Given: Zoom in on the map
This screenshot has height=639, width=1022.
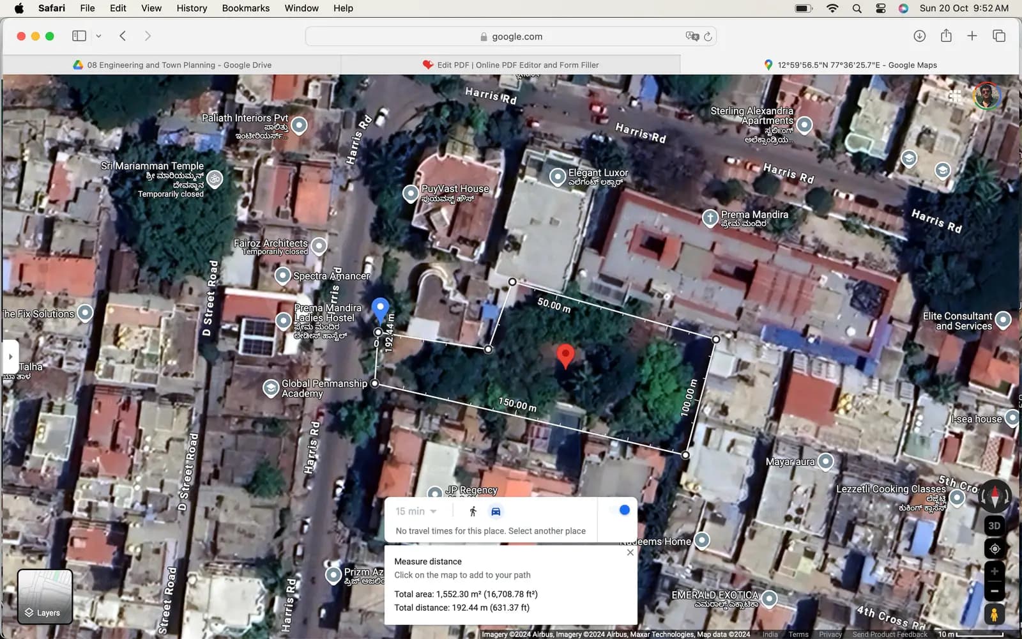Looking at the screenshot, I should pos(995,571).
